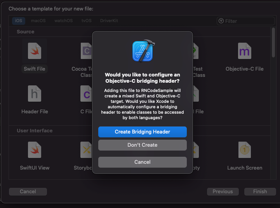Choose Don't Create in the dialog
The width and height of the screenshot is (280, 208).
coord(143,145)
